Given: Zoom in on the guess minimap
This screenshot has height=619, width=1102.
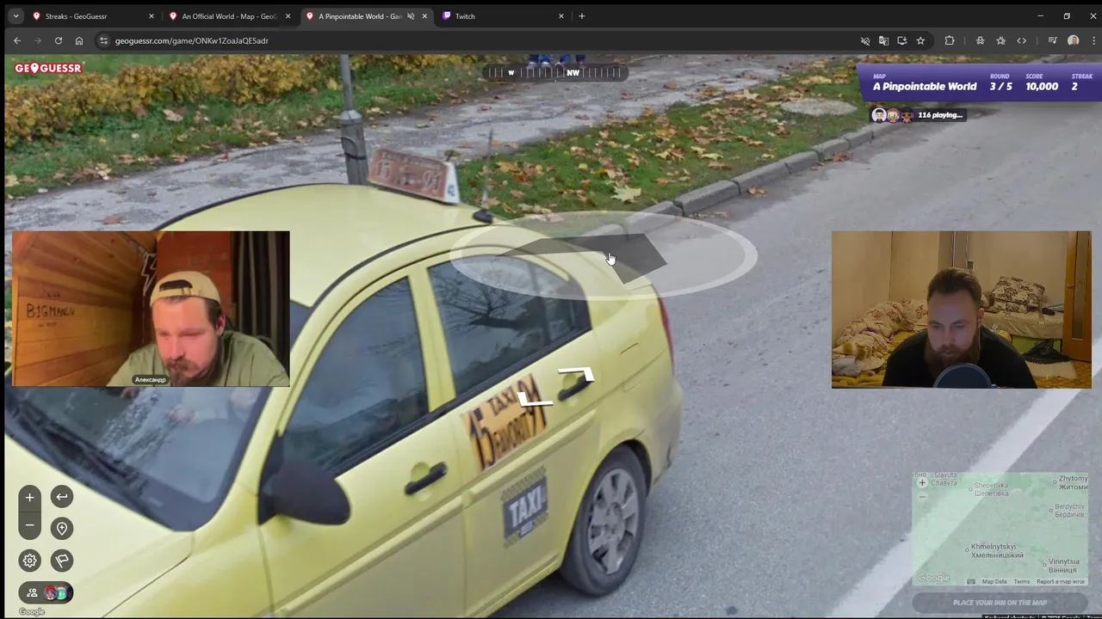Looking at the screenshot, I should click(x=922, y=482).
